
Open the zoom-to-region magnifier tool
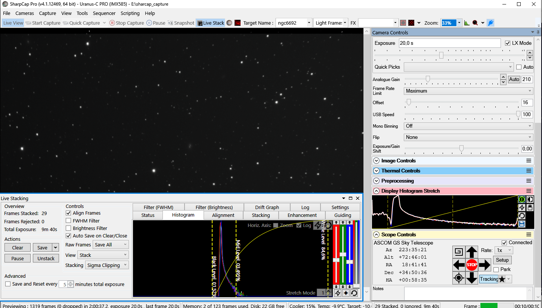click(x=475, y=23)
